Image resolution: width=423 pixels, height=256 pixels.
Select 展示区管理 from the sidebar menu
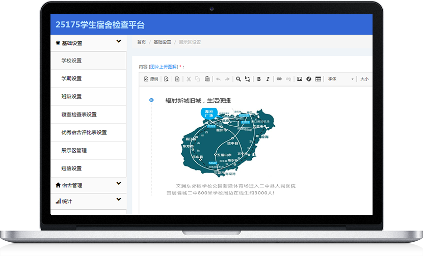pos(74,150)
